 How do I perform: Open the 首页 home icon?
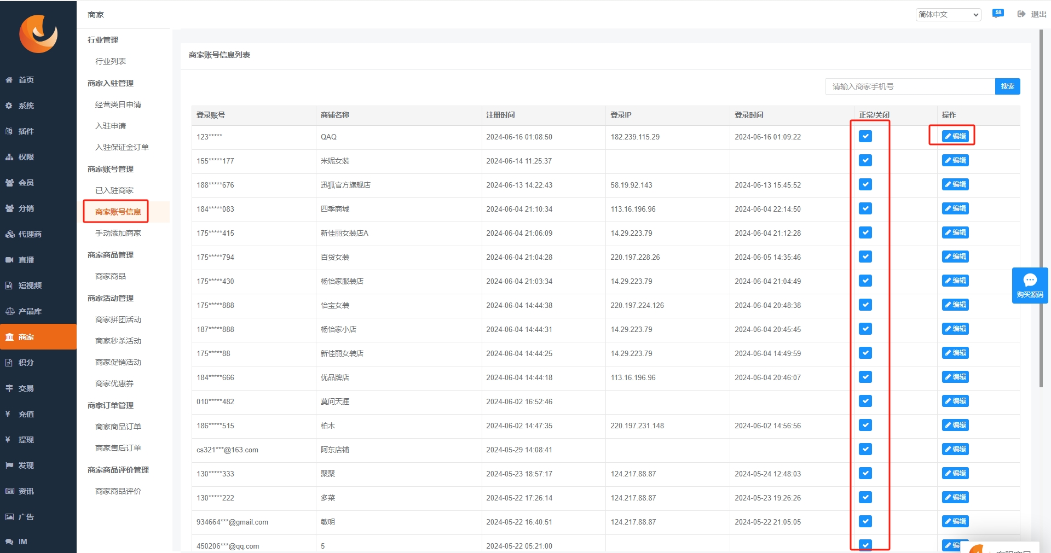click(x=9, y=80)
